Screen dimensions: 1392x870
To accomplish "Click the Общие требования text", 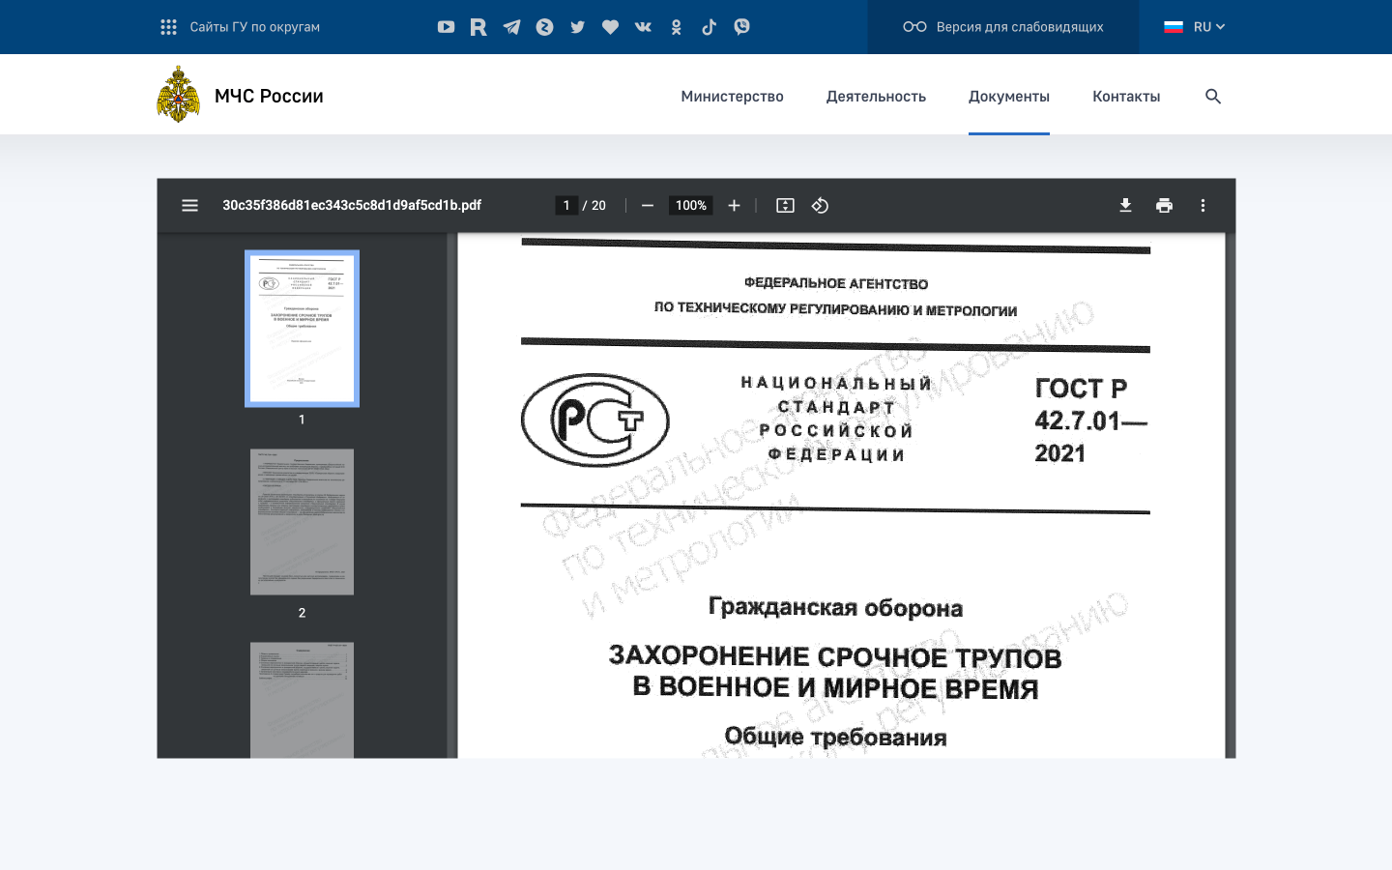I will click(835, 737).
